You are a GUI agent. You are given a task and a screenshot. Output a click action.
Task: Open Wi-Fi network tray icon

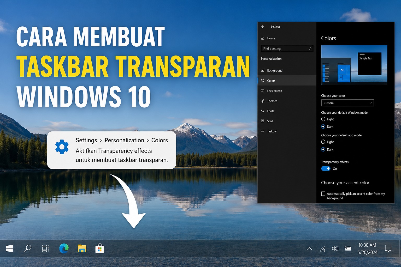(323, 249)
